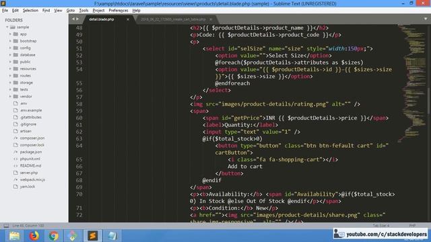
Task: Open the tab list dropdown arrow
Action: tap(426, 19)
